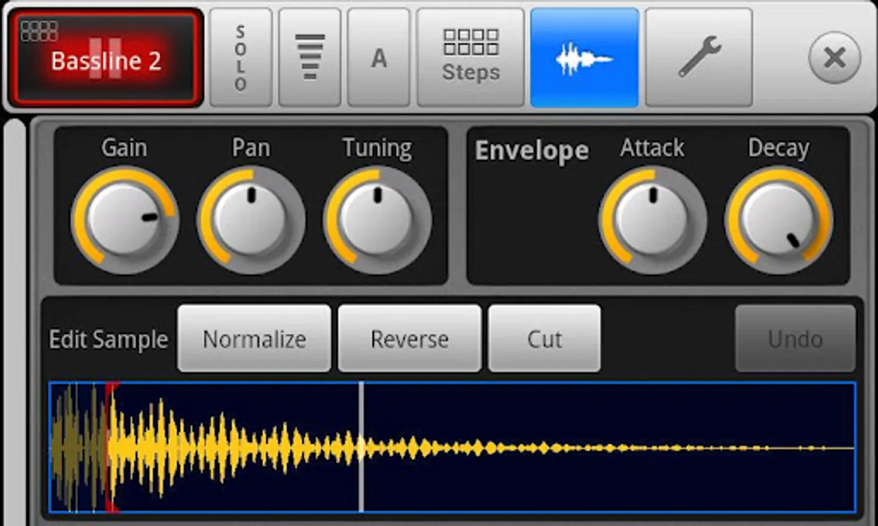Open the waveform sample editor tab
The width and height of the screenshot is (878, 526).
pyautogui.click(x=584, y=58)
